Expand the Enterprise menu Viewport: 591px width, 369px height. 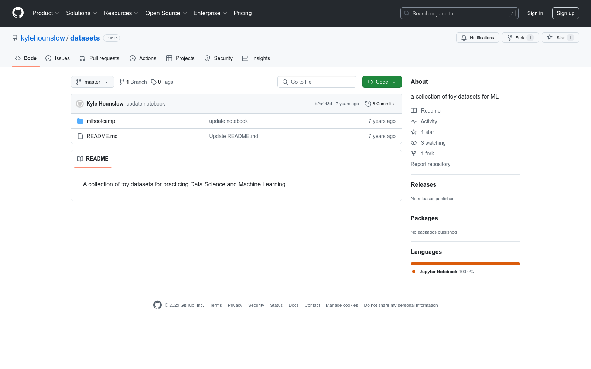click(x=210, y=13)
